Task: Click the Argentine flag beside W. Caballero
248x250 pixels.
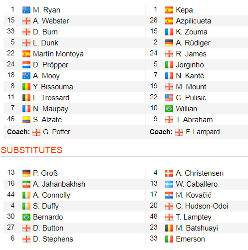Action: pyautogui.click(x=169, y=184)
